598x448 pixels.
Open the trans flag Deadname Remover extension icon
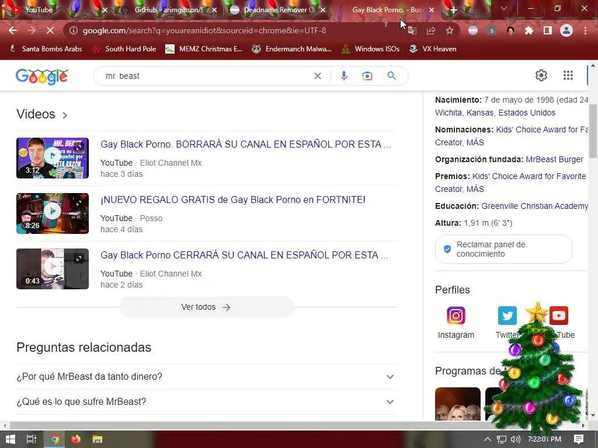click(473, 30)
